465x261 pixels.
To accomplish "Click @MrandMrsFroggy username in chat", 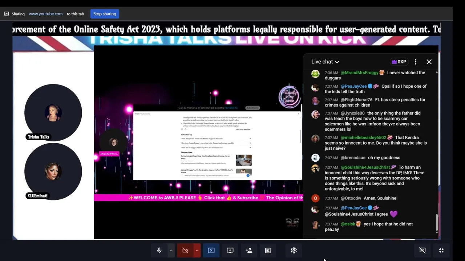I will pyautogui.click(x=360, y=72).
